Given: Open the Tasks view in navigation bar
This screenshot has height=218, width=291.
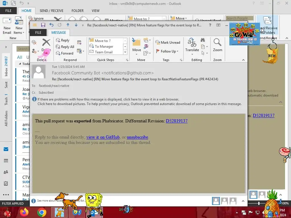Looking at the screenshot, I should pyautogui.click(x=6, y=183).
